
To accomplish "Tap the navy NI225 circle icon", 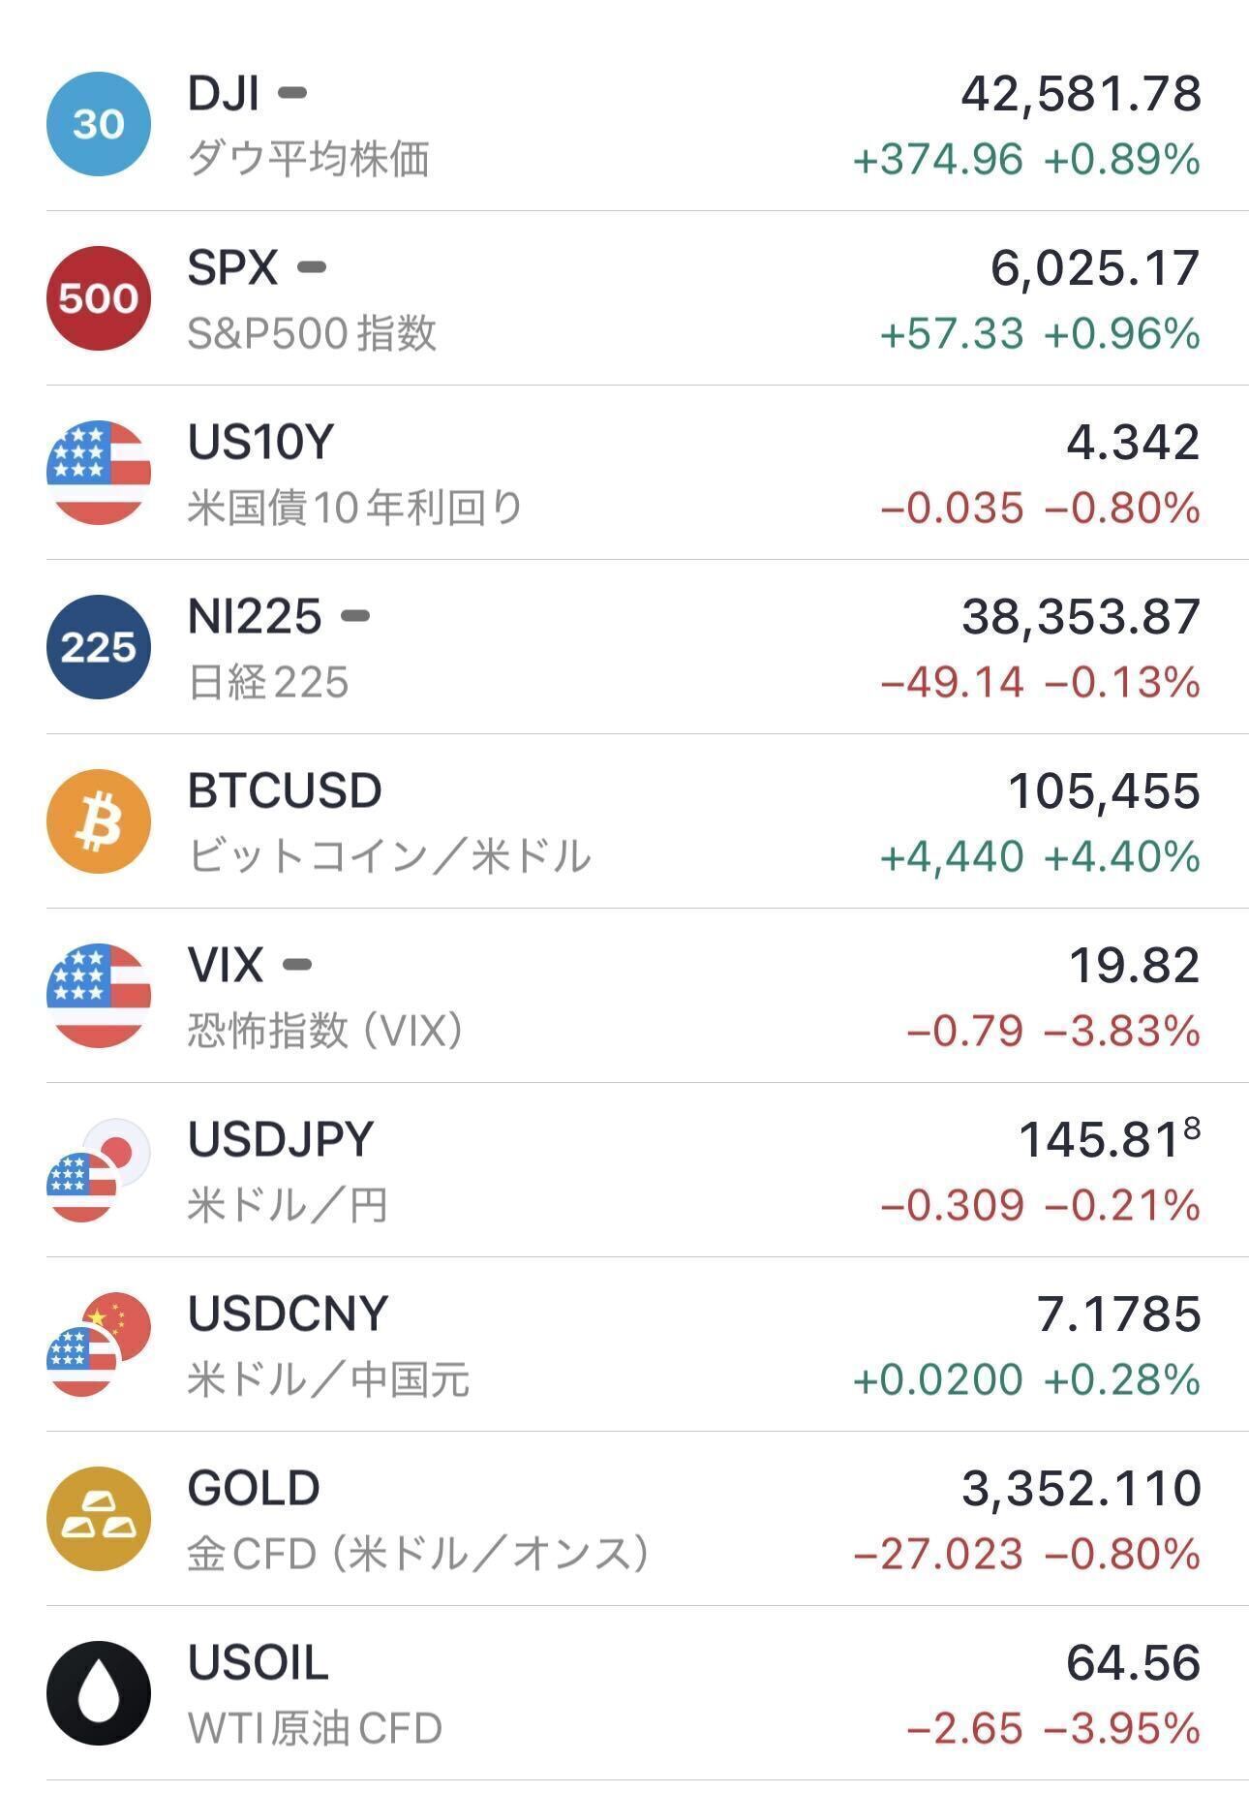I will point(99,647).
